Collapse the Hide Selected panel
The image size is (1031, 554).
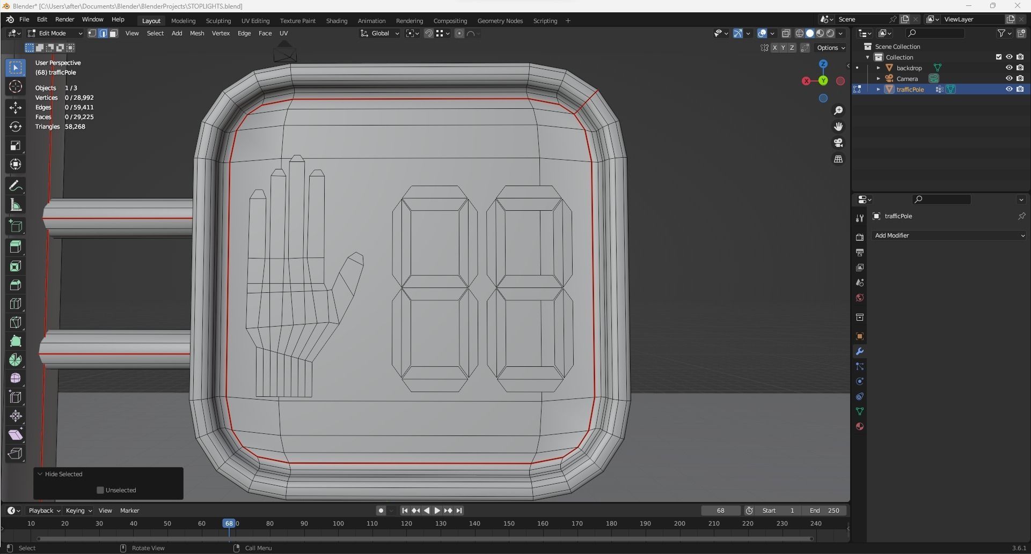tap(40, 474)
